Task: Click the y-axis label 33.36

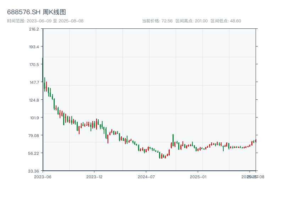Action: point(34,171)
